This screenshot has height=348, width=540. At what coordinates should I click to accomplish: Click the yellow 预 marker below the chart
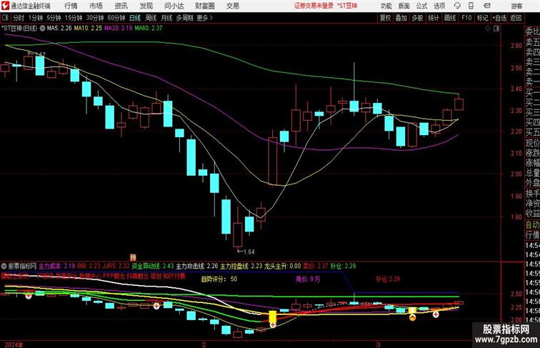[x=134, y=257]
